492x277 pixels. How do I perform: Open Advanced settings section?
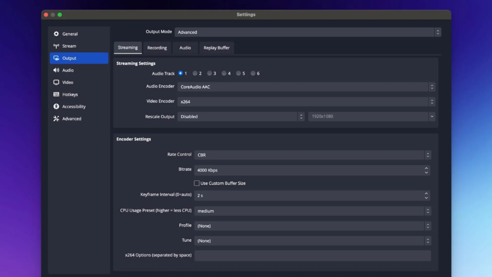click(79, 118)
